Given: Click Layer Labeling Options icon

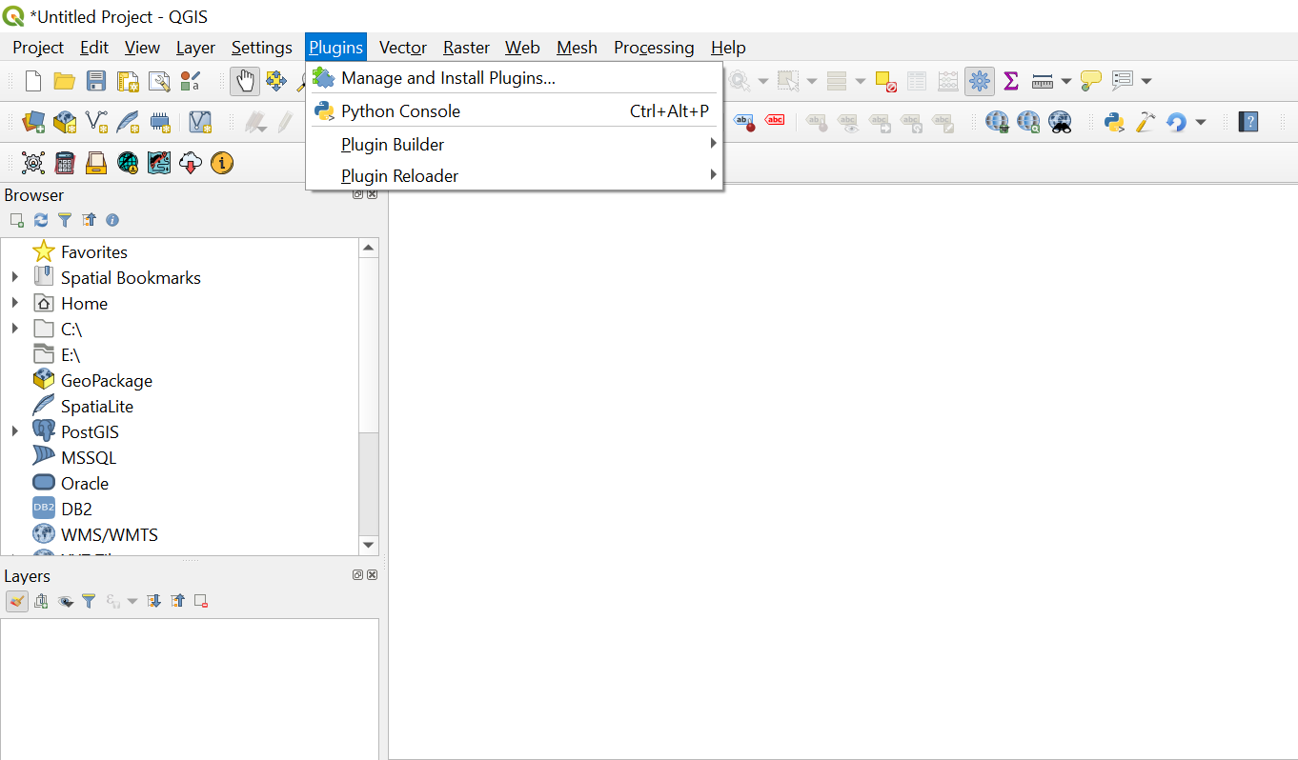Looking at the screenshot, I should (x=744, y=122).
